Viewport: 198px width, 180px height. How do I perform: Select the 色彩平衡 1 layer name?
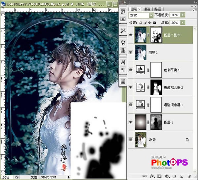(172, 70)
